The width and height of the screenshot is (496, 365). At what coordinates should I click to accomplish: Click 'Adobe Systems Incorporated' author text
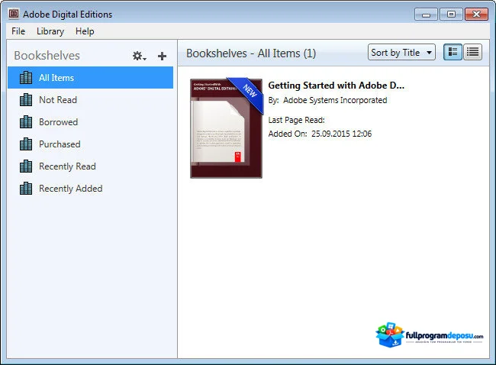point(335,100)
